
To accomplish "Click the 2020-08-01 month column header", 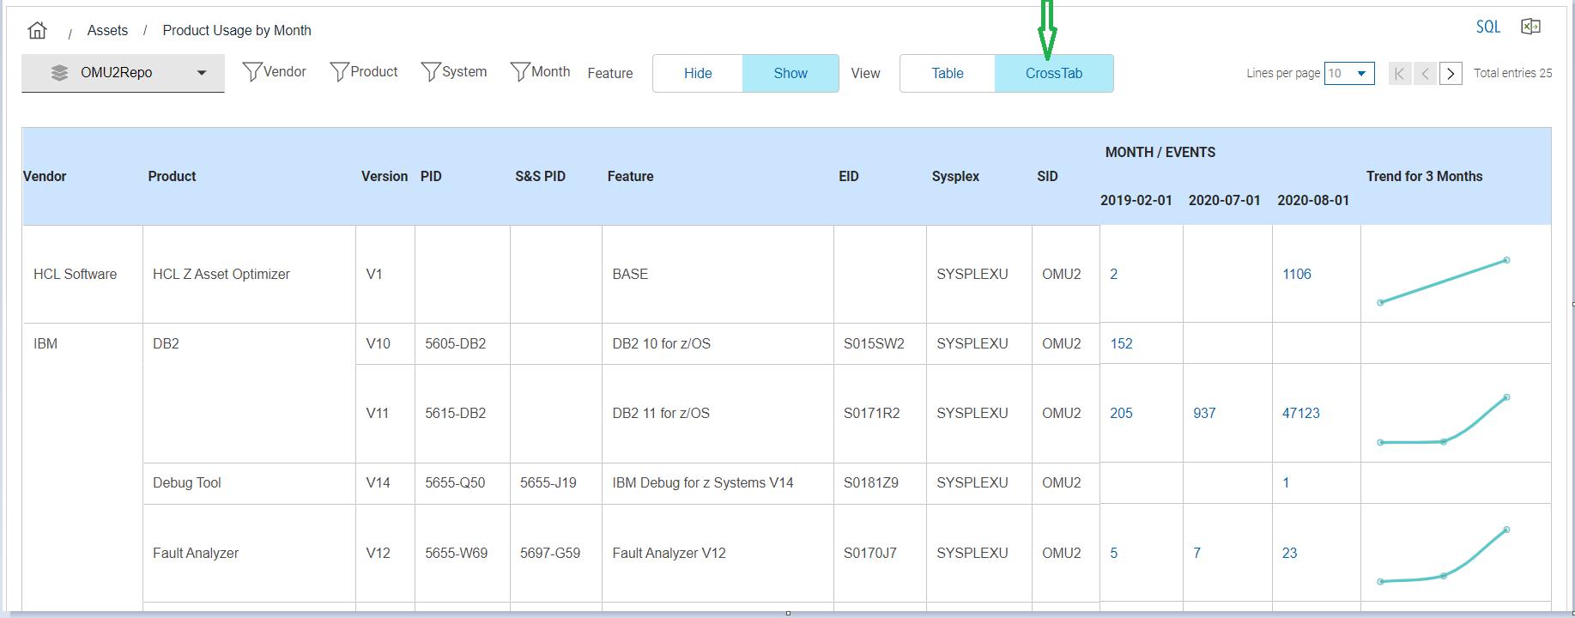I will 1313,201.
